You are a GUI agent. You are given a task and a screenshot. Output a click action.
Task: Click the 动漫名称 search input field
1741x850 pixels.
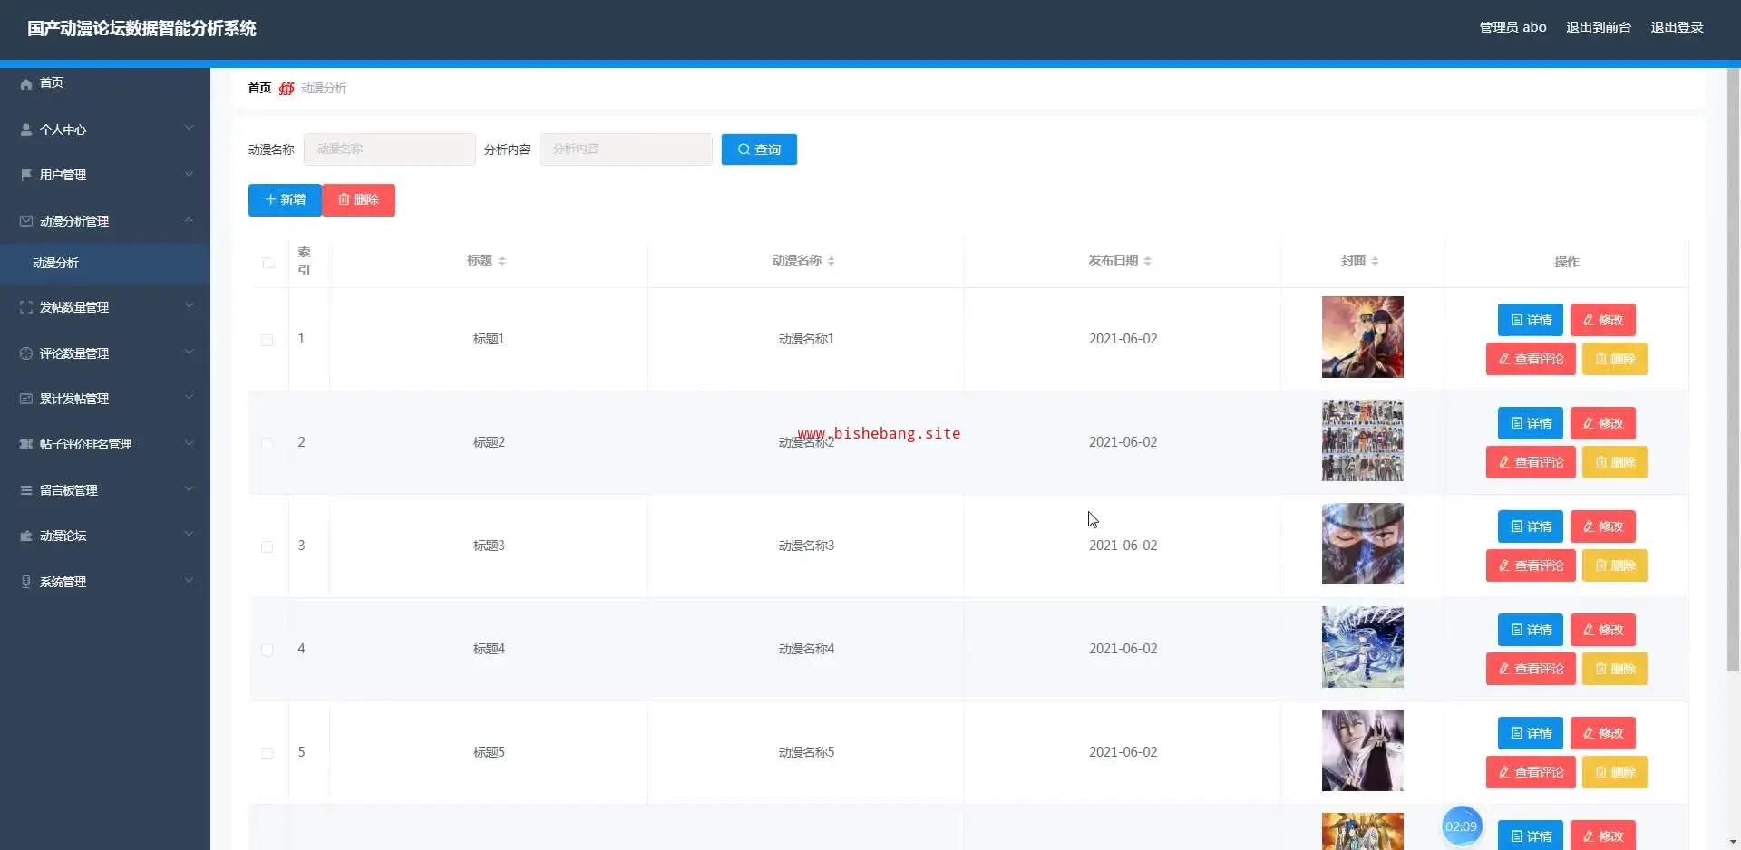389,150
